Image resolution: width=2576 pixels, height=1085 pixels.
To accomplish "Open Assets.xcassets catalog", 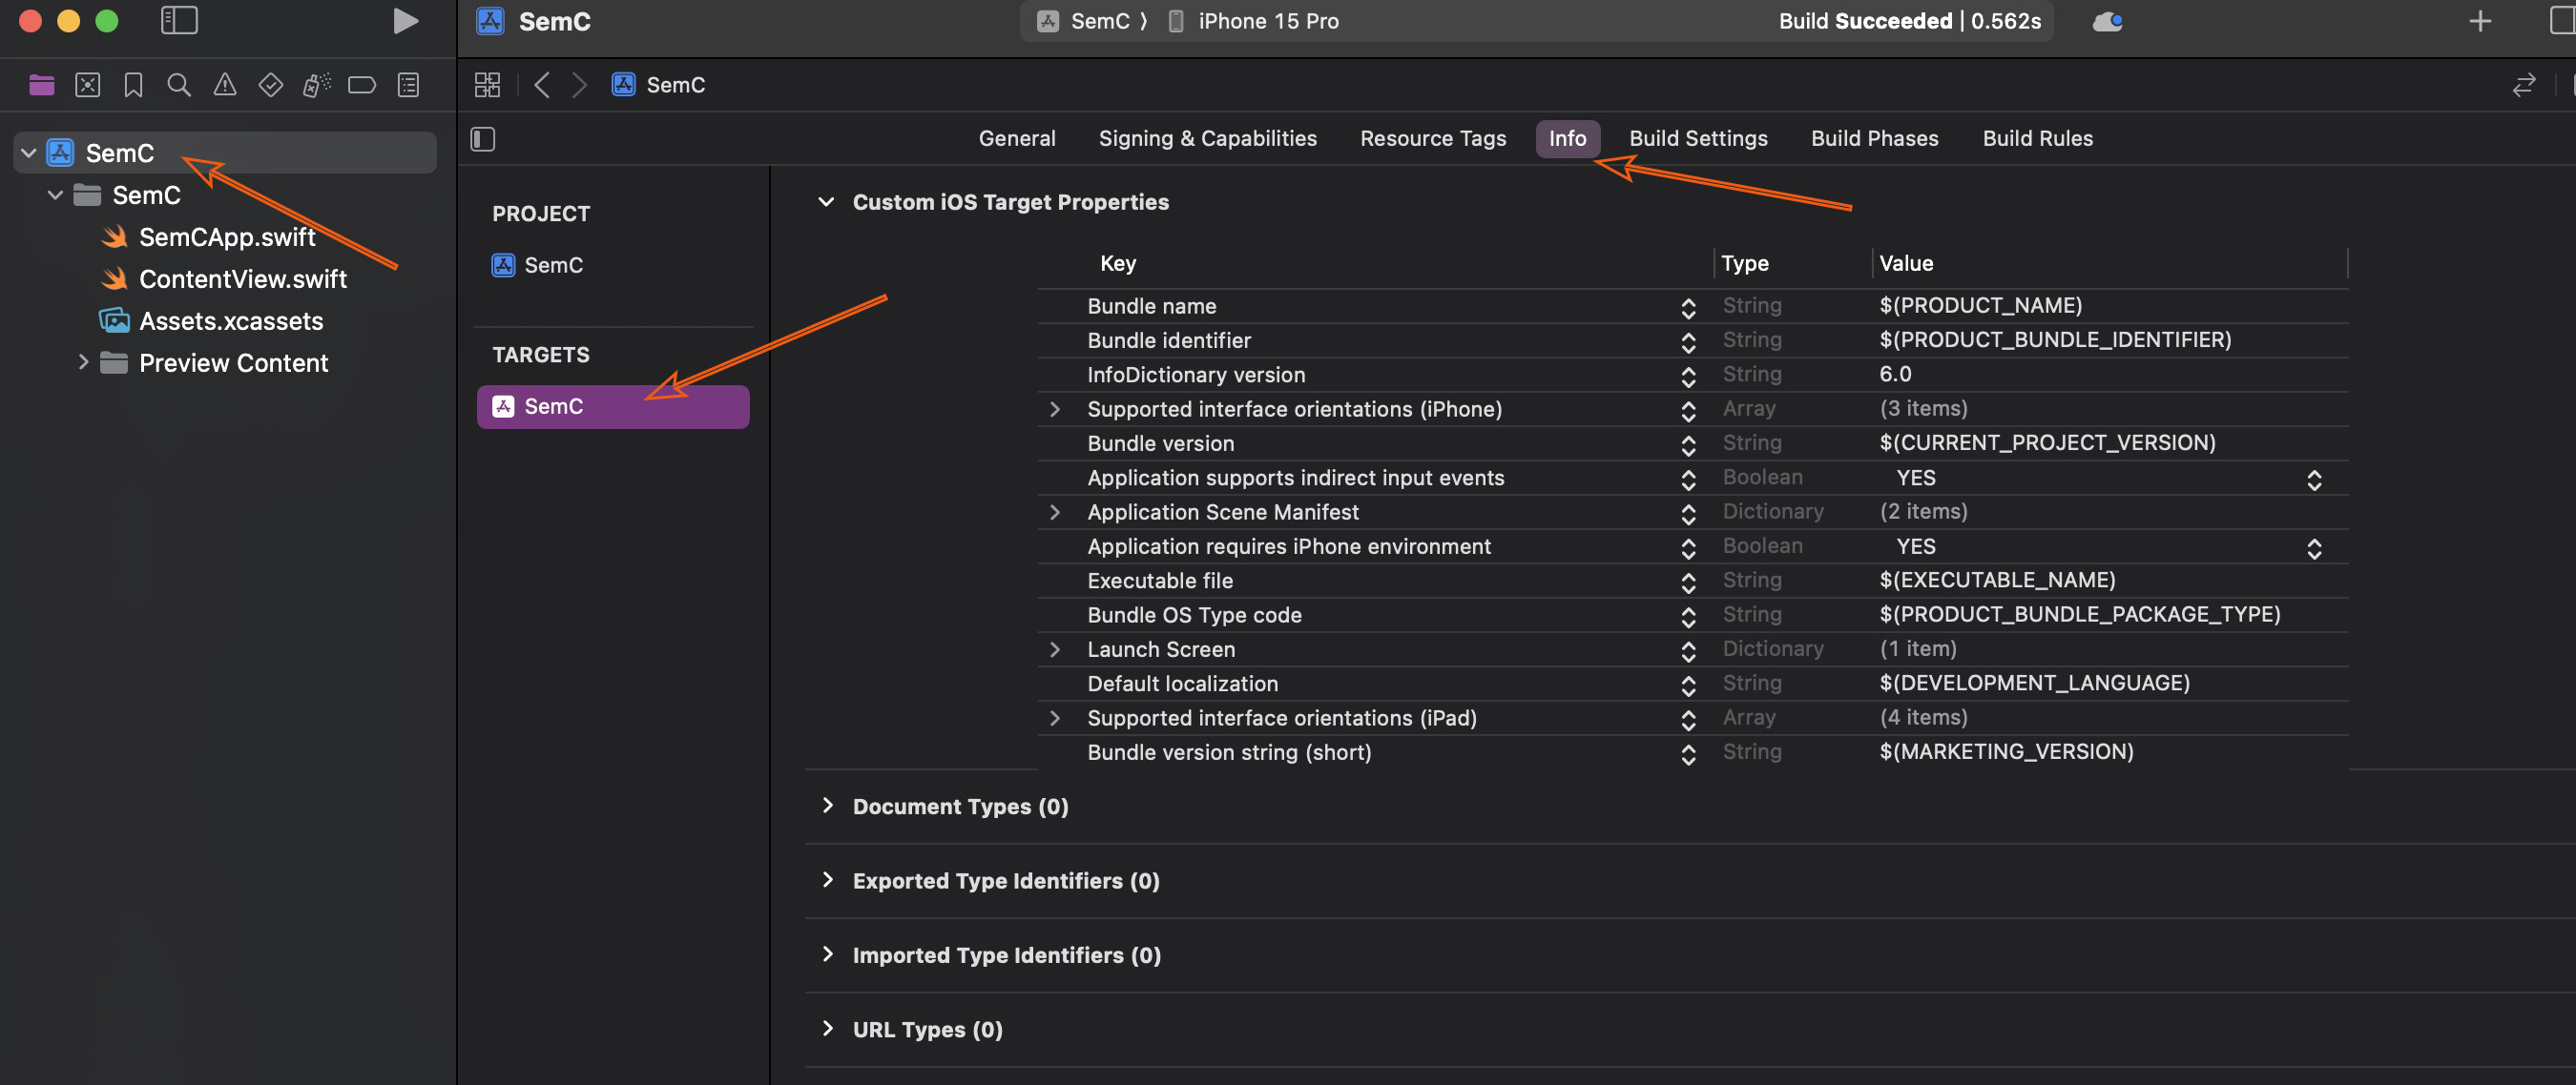I will tap(230, 320).
